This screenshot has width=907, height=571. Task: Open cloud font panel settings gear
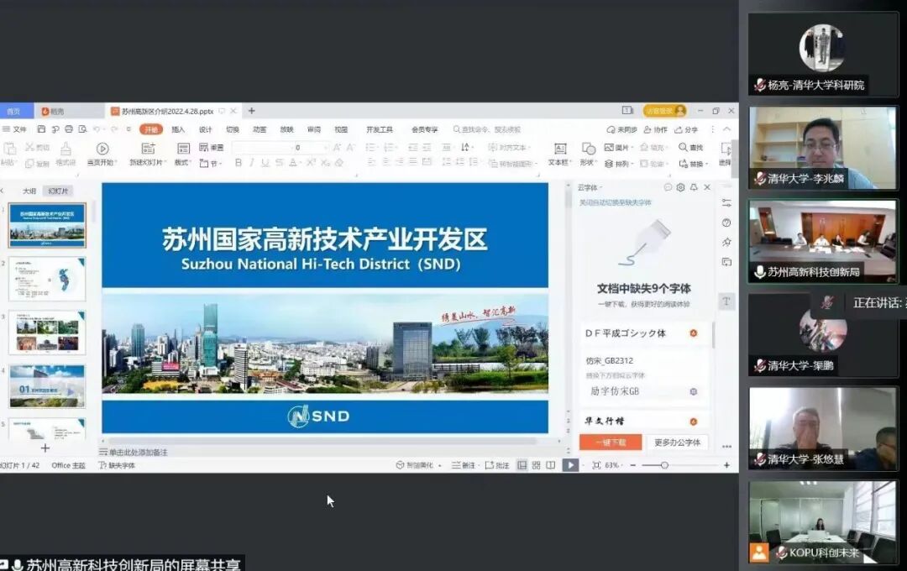(x=681, y=187)
